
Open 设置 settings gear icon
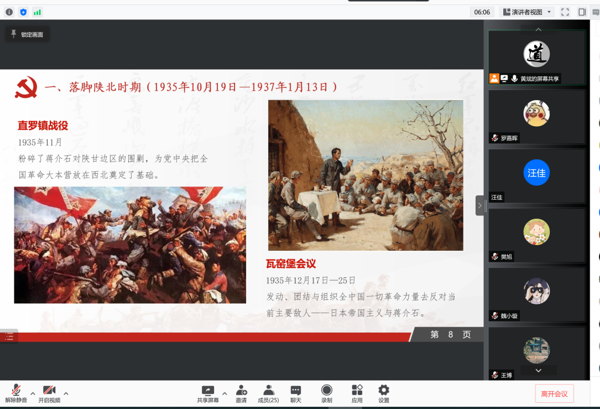tap(384, 393)
